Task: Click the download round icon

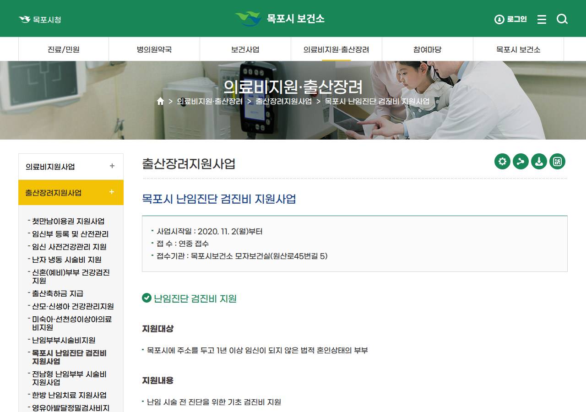Action: pos(539,161)
